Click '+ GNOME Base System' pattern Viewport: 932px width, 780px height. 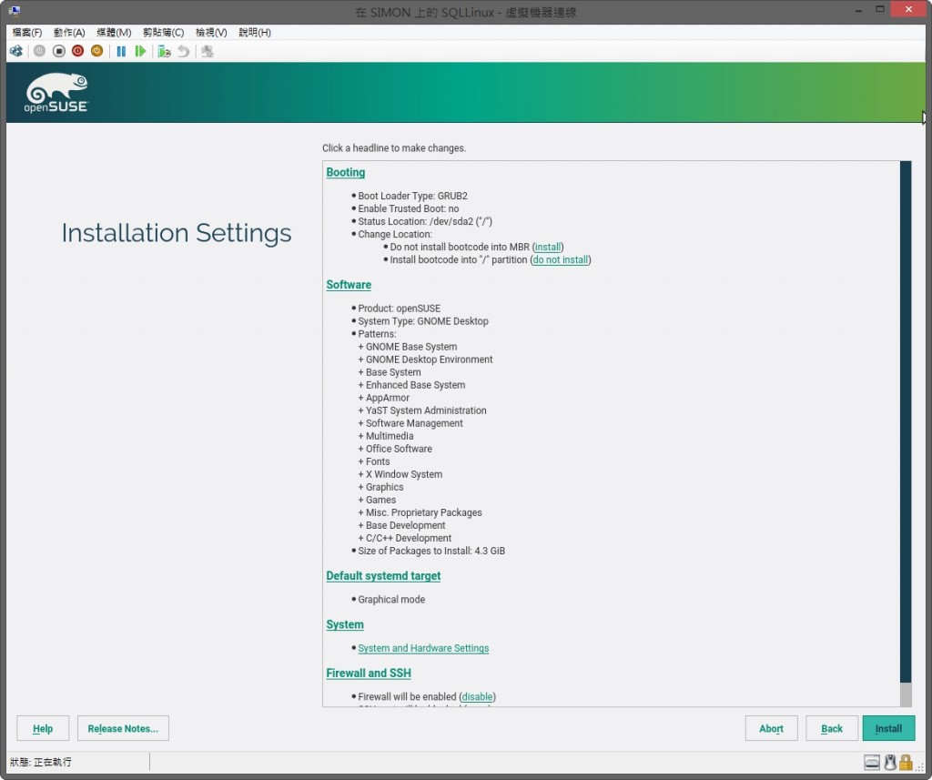click(x=408, y=347)
